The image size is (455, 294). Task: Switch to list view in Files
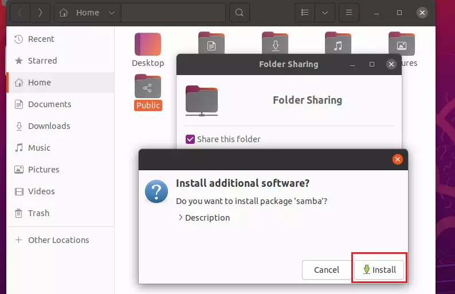click(x=305, y=13)
